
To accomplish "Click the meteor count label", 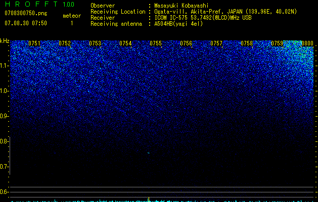I will click(72, 16).
